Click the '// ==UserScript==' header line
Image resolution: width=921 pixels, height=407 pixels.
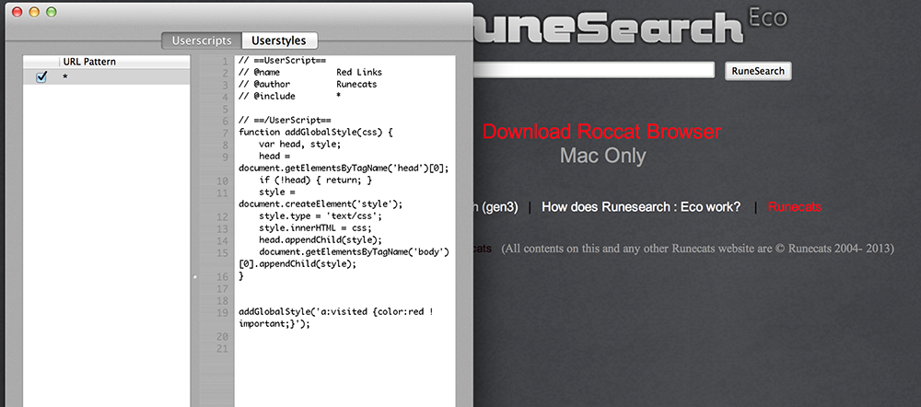pyautogui.click(x=283, y=60)
